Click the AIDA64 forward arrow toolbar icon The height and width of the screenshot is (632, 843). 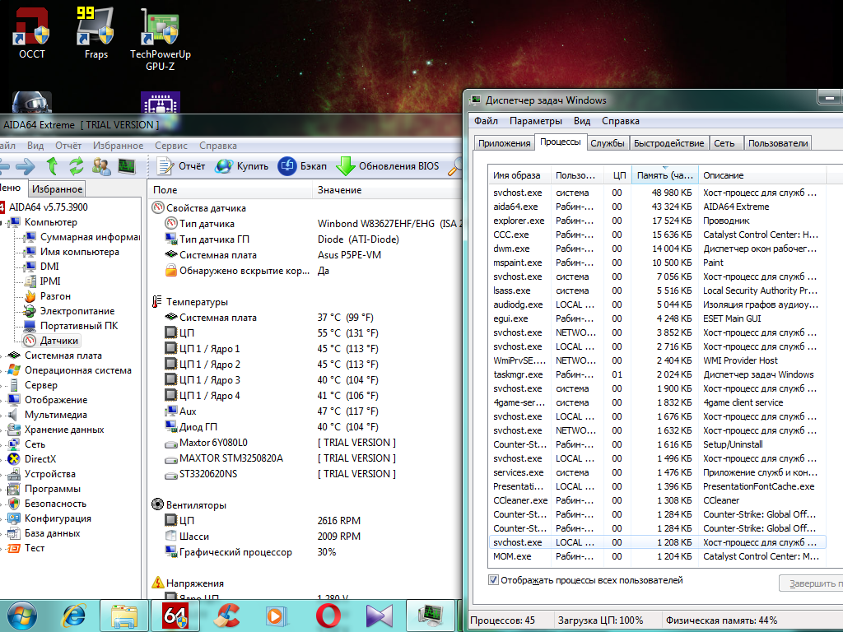(25, 166)
